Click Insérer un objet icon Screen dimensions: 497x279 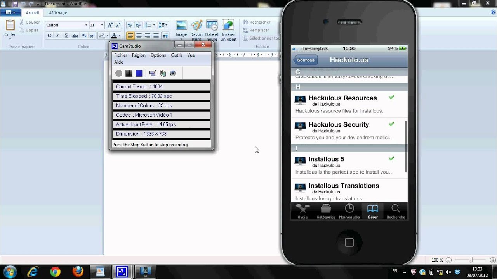228,26
